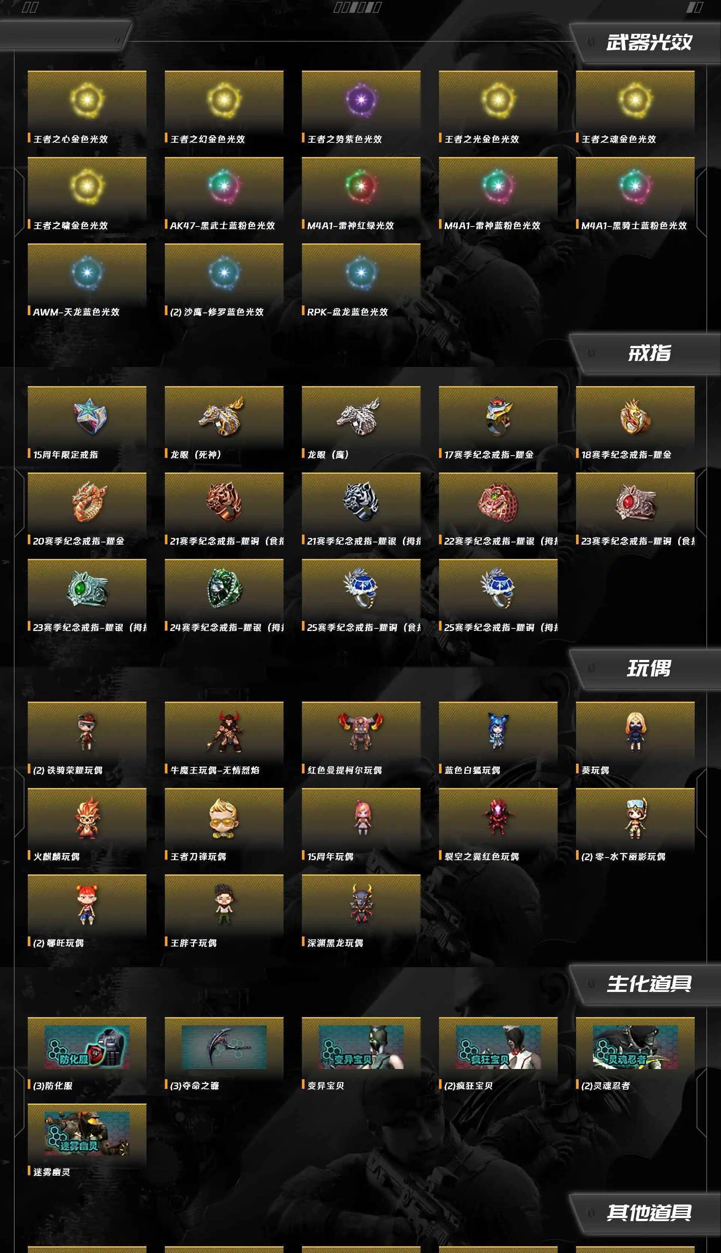Viewport: 721px width, 1253px height.
Task: Click the 生化道具 section header
Action: [x=649, y=984]
